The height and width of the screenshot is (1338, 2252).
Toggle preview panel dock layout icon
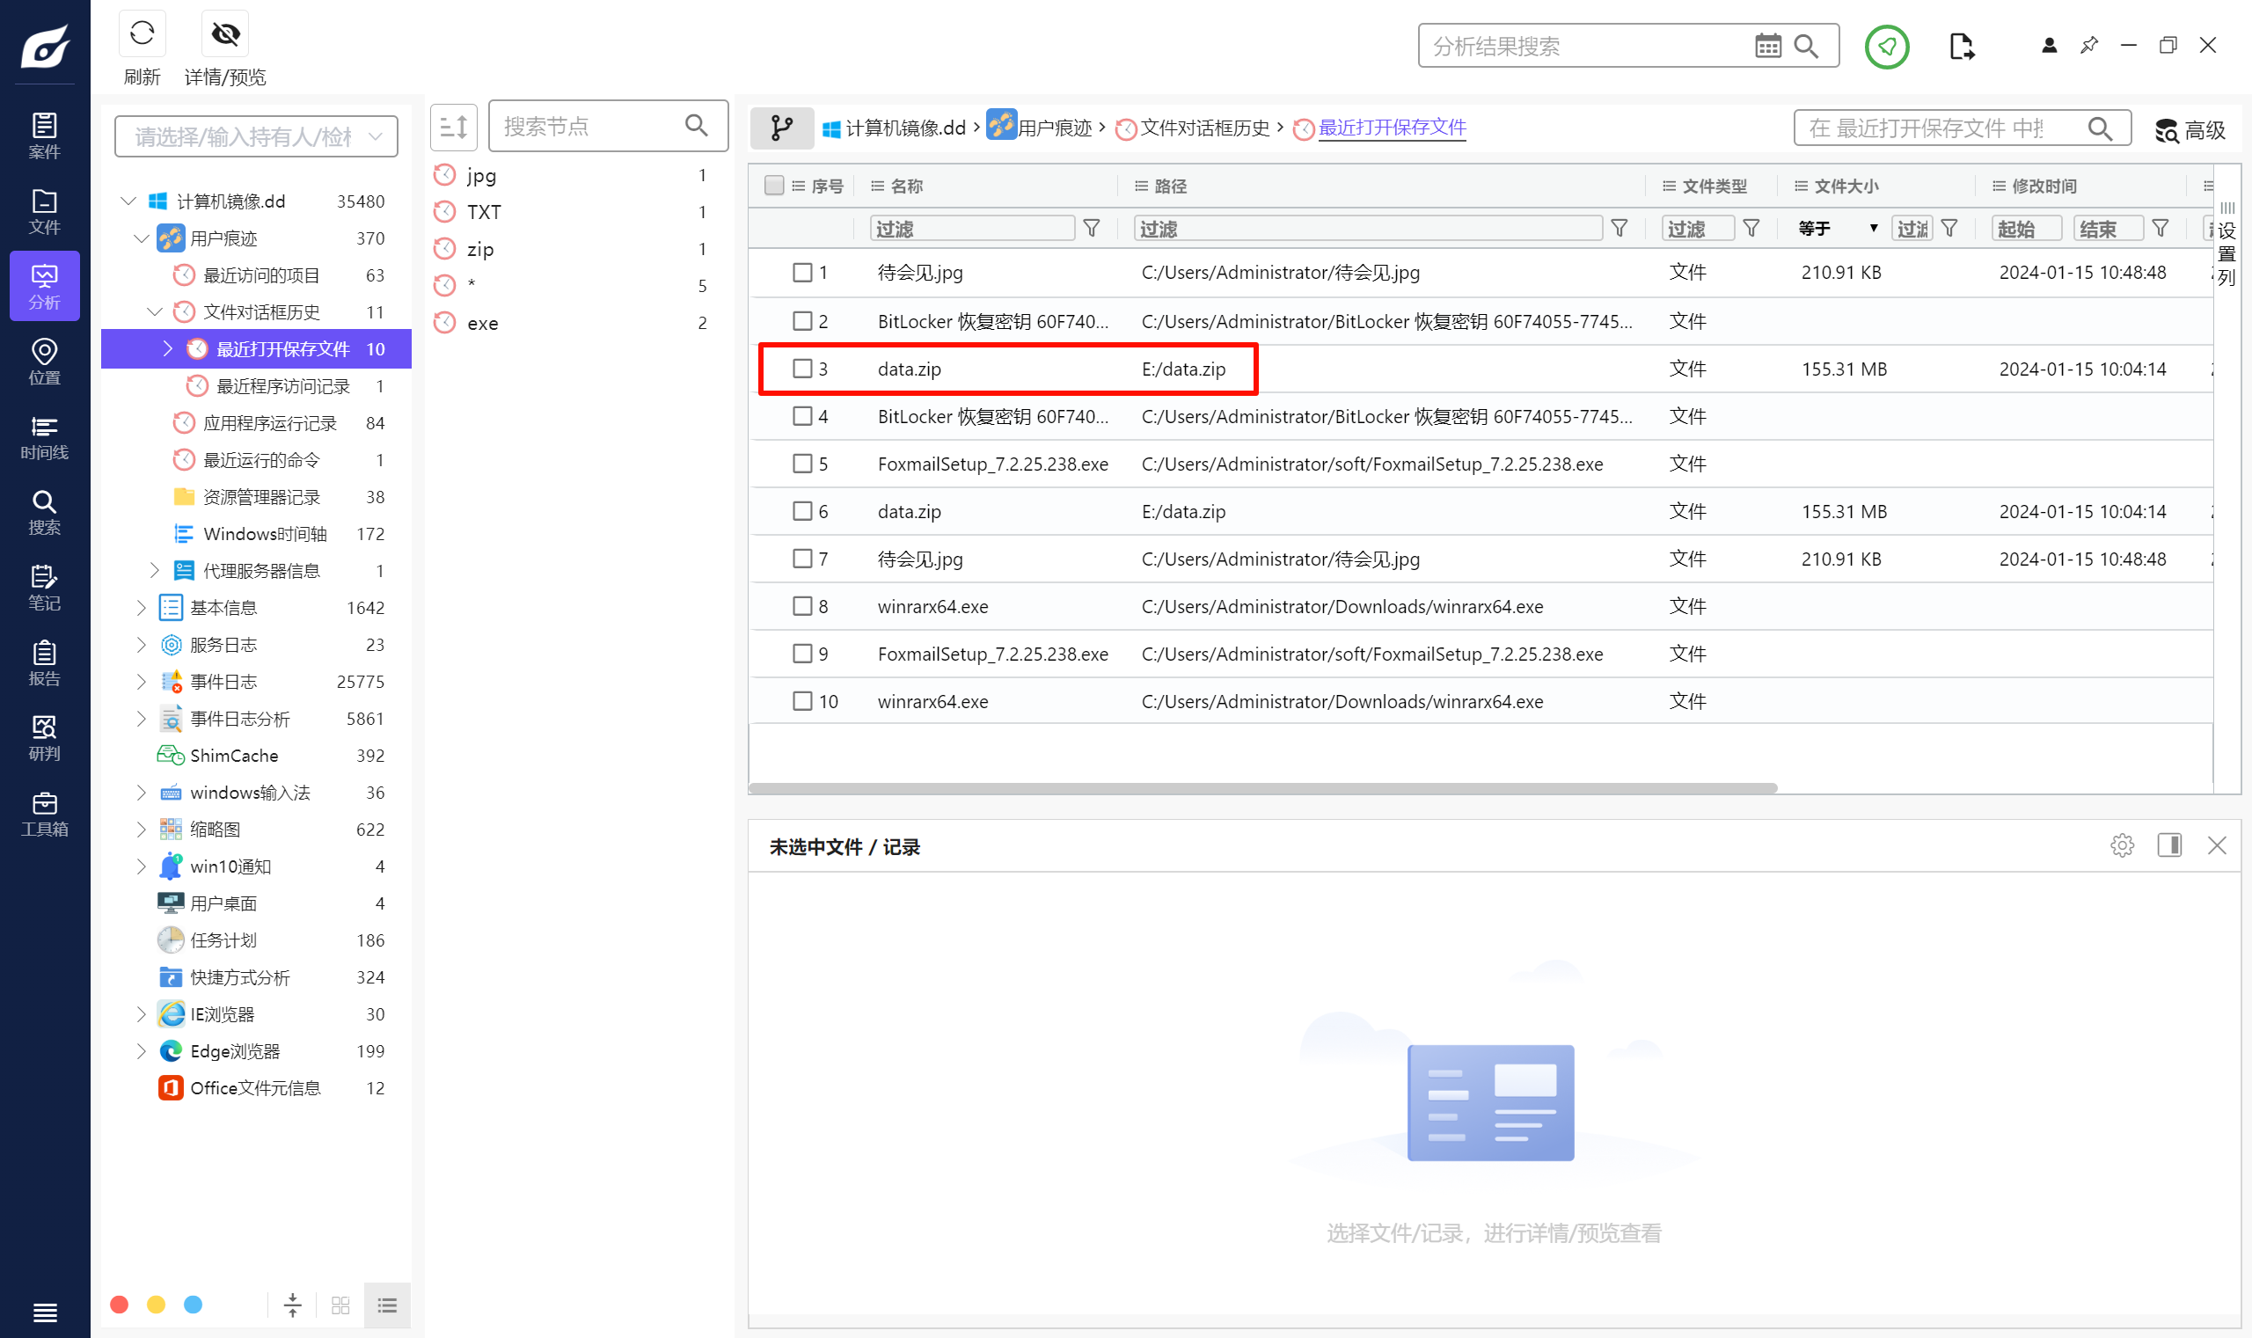[x=2169, y=845]
